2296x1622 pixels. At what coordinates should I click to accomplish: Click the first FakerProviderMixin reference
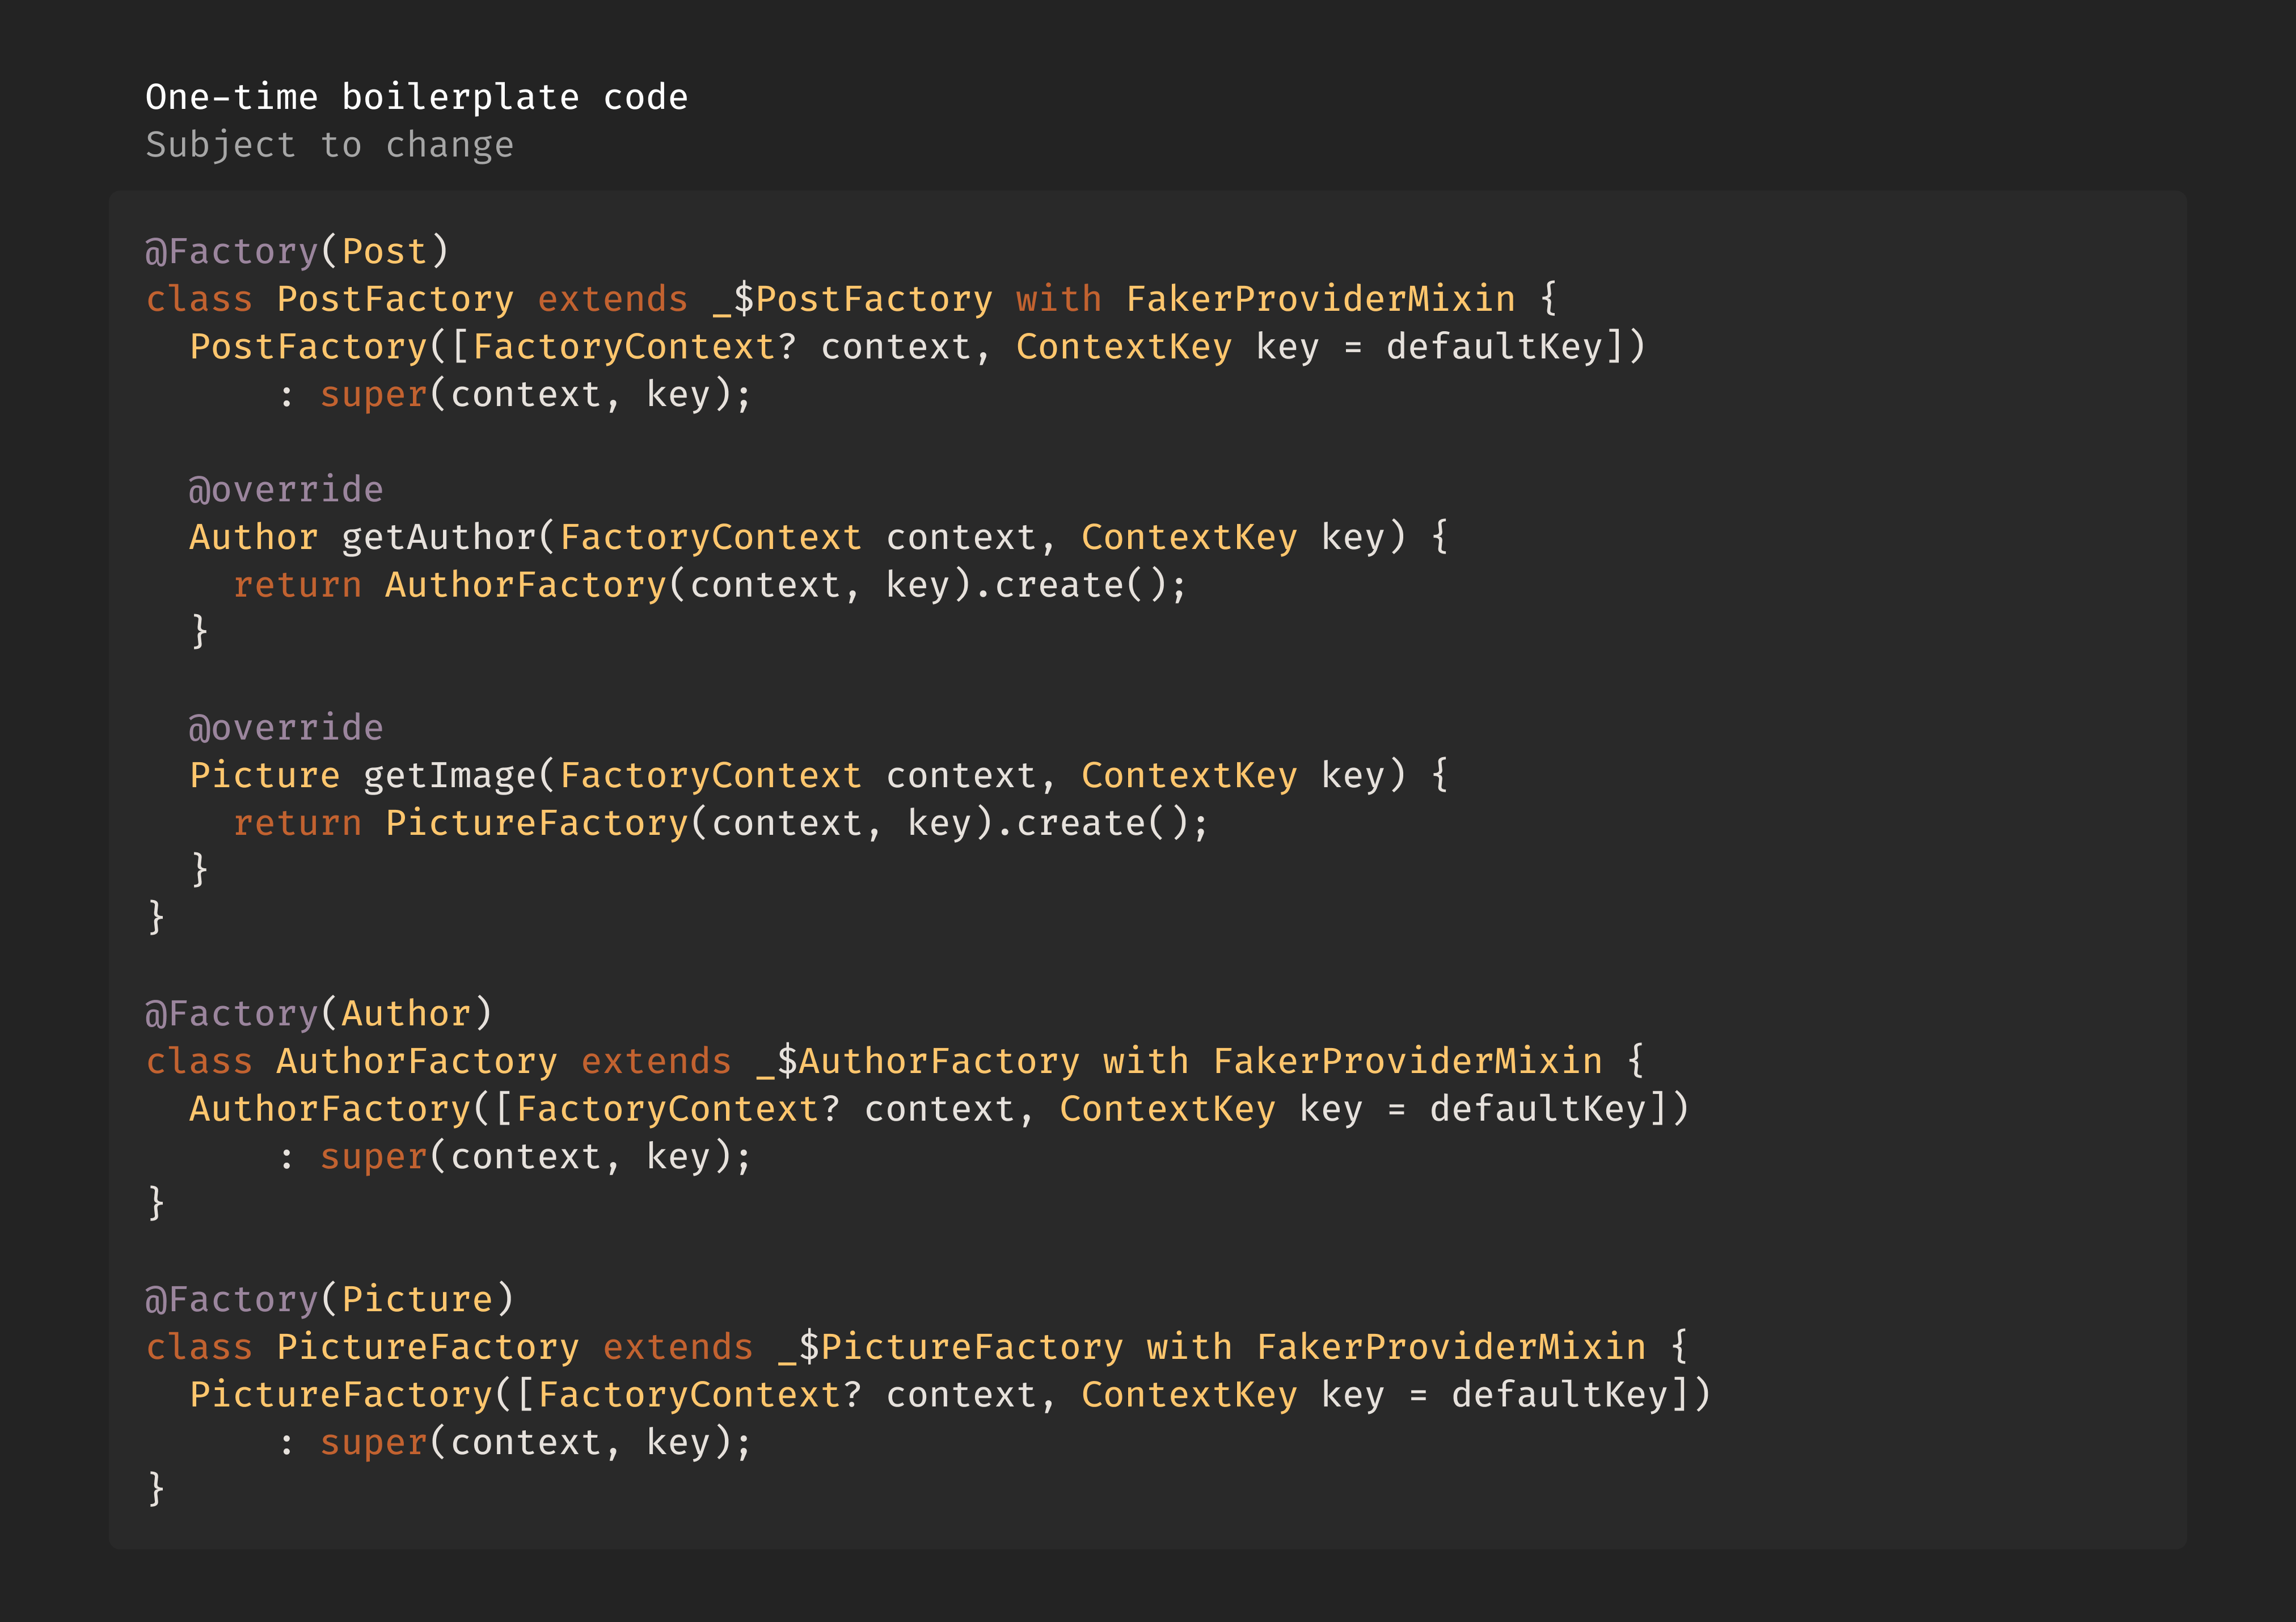click(x=1320, y=299)
